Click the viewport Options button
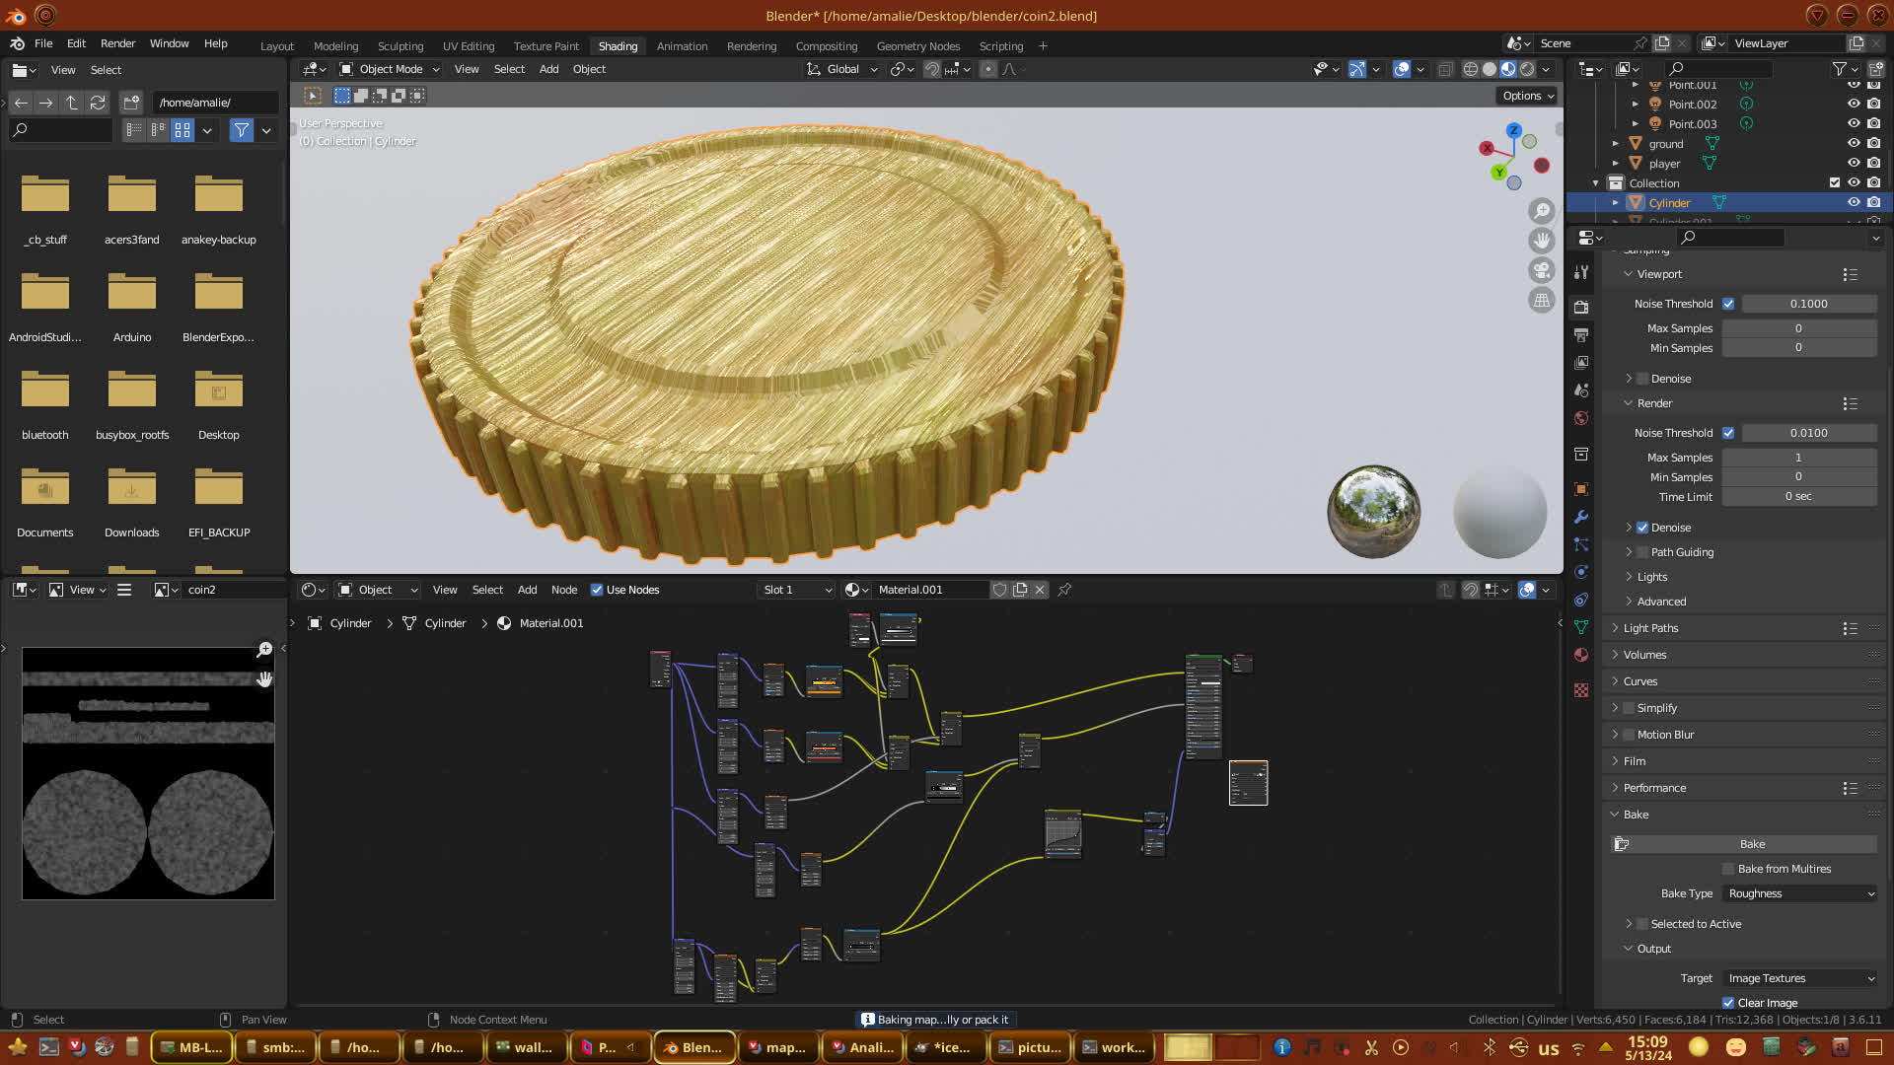 (x=1527, y=96)
